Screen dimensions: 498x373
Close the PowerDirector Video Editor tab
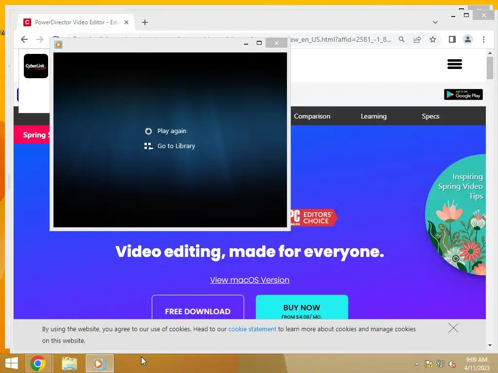pyautogui.click(x=126, y=22)
